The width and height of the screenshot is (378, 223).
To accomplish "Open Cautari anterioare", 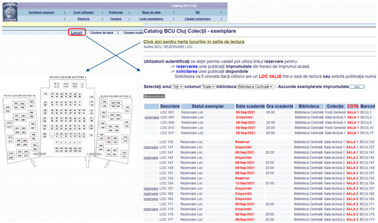I will (197, 19).
